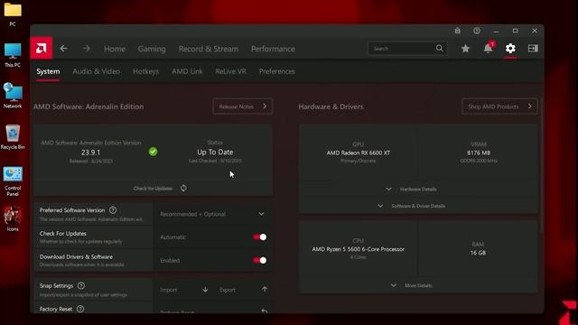Show help for Factory Reset
Screen dimensions: 578x325
[80, 309]
